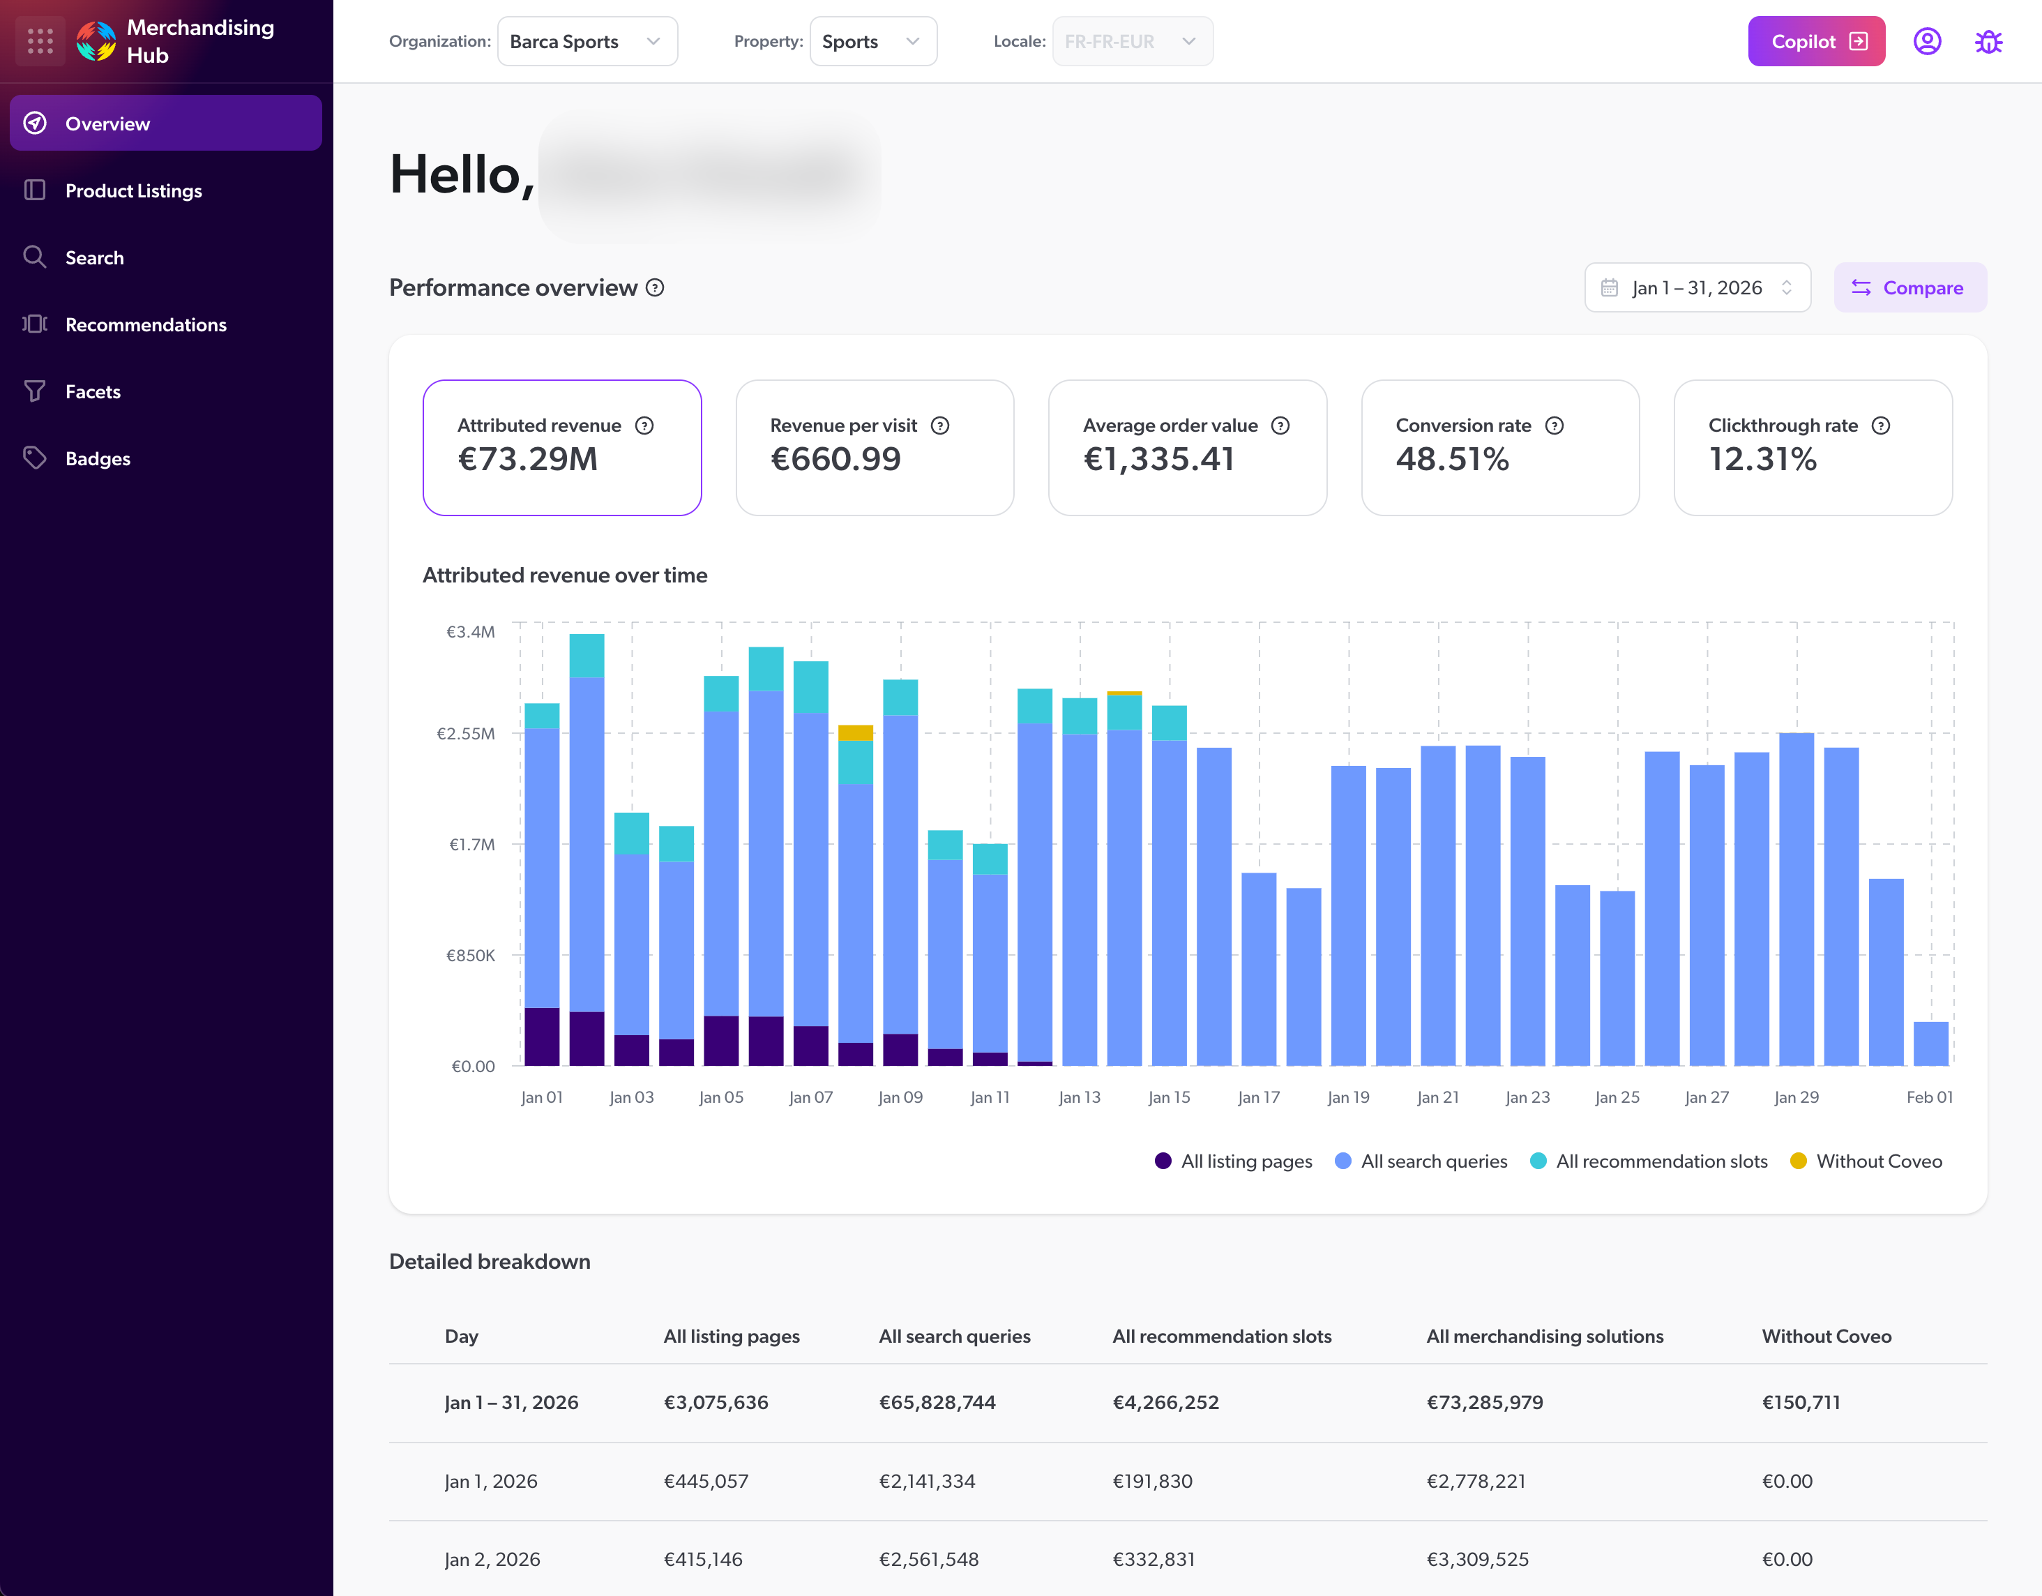Select the Product Listings menu item
The image size is (2042, 1596).
pos(134,190)
